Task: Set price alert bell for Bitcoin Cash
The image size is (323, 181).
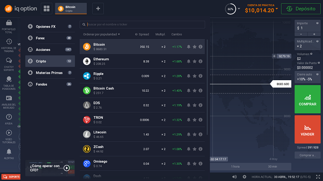Action: click(188, 90)
